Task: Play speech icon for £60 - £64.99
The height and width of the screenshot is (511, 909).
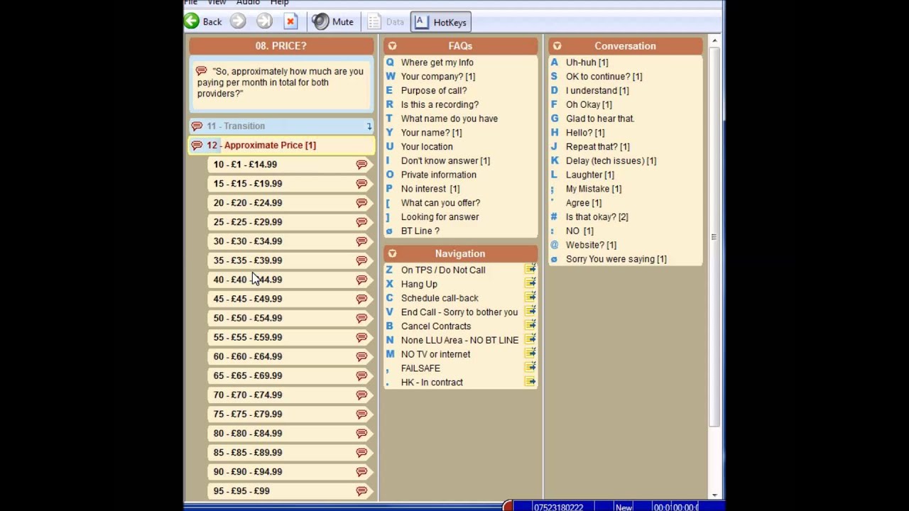Action: point(361,356)
